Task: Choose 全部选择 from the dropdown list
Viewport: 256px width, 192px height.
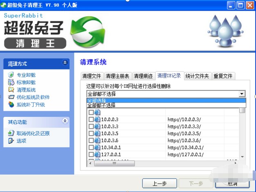Action: click(166, 100)
